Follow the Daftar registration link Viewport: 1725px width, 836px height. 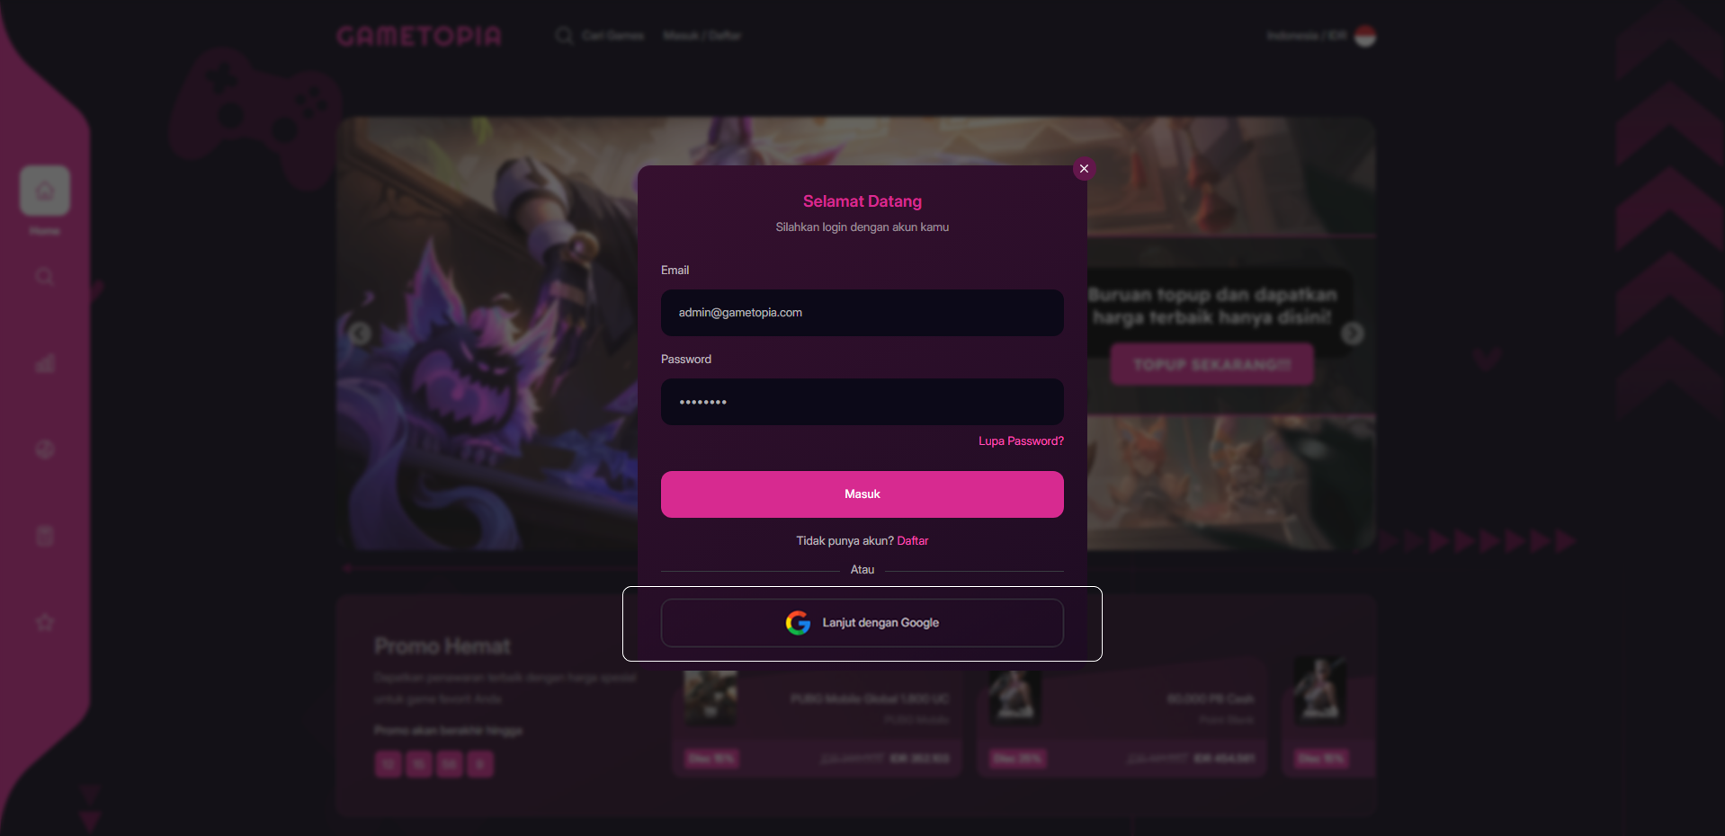click(x=913, y=541)
